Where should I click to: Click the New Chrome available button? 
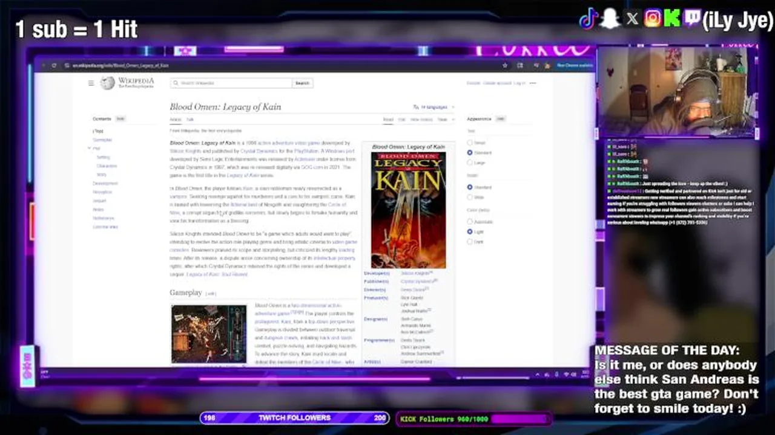[575, 65]
